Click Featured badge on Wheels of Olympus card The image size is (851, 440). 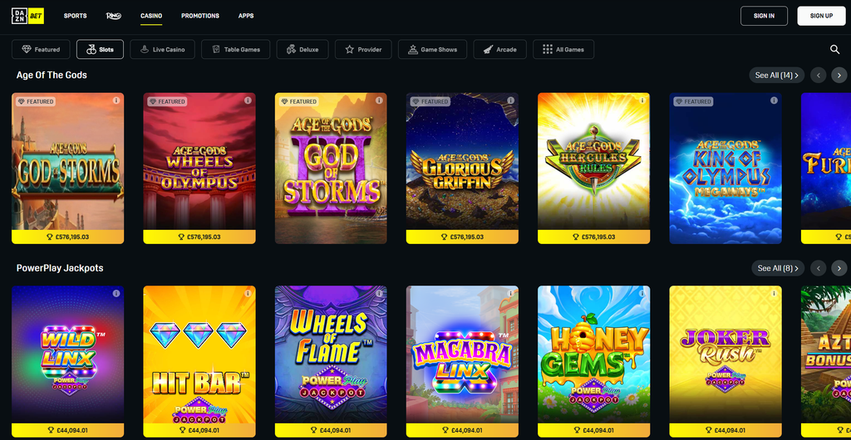click(166, 101)
